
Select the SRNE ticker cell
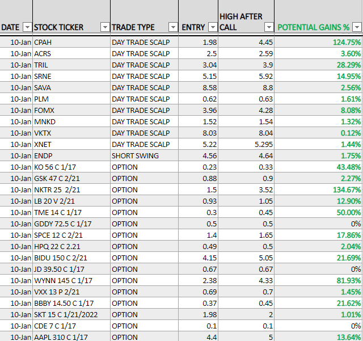pyautogui.click(x=71, y=76)
